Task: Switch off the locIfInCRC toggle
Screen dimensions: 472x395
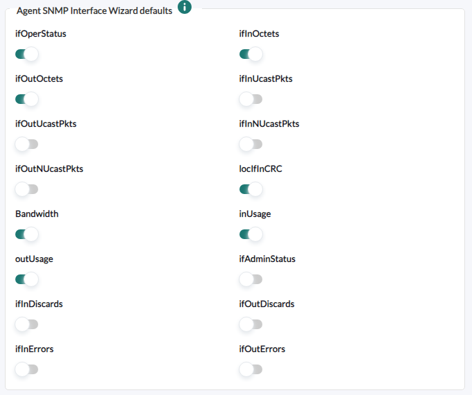Action: point(251,189)
